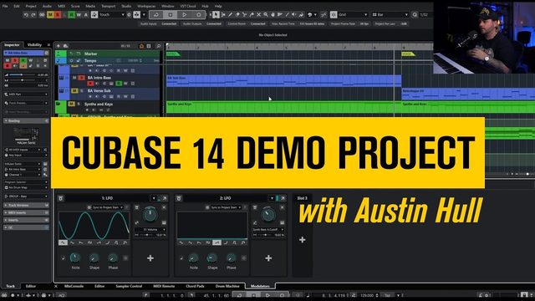This screenshot has width=535, height=301.
Task: Toggle green global Read automation button
Action: tap(72, 15)
